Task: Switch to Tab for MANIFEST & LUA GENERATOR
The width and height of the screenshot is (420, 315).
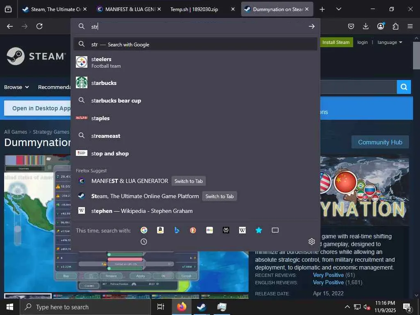Action: (189, 181)
